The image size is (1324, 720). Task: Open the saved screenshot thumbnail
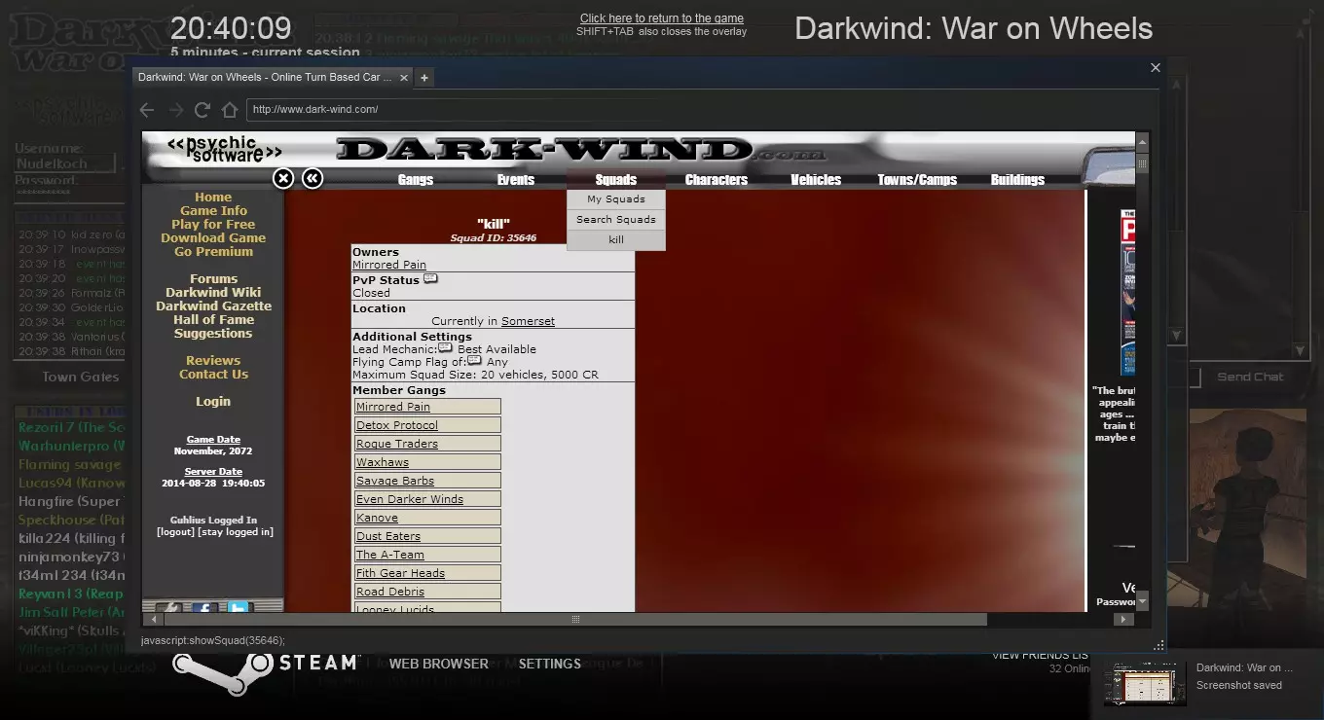click(x=1144, y=684)
